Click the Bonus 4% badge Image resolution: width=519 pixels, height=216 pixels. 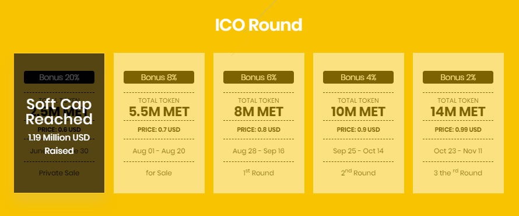pos(359,77)
